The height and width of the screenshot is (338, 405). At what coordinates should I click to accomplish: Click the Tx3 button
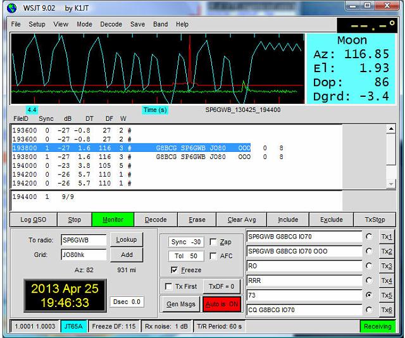[387, 266]
